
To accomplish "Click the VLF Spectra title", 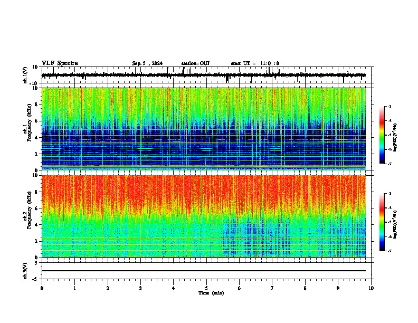I will tap(60, 63).
